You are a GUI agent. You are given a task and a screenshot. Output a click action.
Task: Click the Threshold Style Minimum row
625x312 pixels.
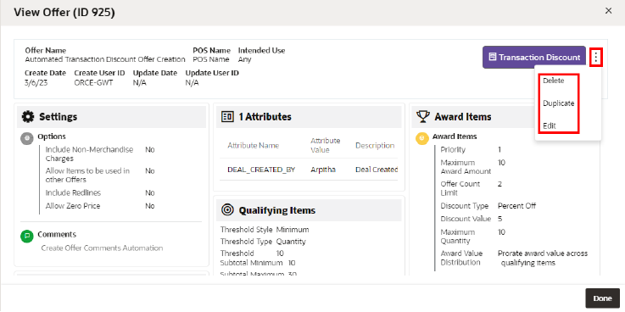pyautogui.click(x=265, y=230)
